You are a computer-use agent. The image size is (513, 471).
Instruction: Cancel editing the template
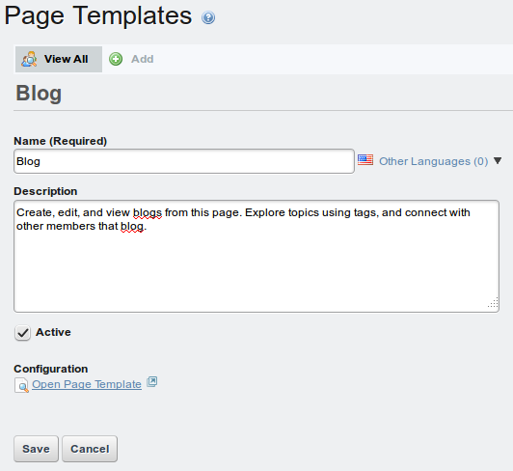tap(90, 449)
